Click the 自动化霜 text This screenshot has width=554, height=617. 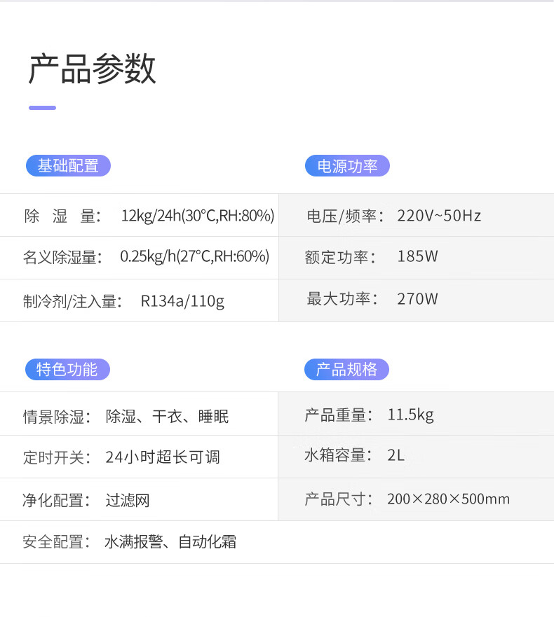coord(208,541)
